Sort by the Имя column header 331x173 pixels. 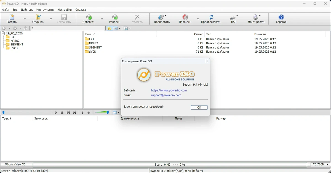(120, 34)
